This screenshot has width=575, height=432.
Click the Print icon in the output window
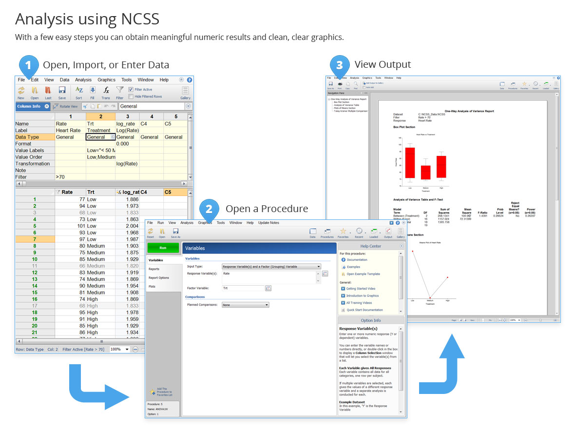pyautogui.click(x=340, y=83)
